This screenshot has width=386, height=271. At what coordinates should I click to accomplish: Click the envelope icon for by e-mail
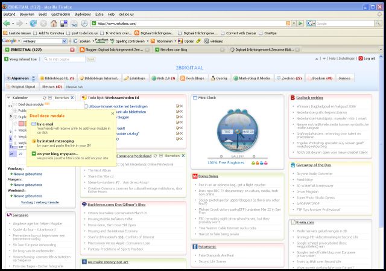coord(34,124)
